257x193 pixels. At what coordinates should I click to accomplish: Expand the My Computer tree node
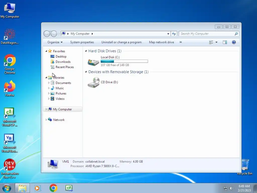coord(46,109)
